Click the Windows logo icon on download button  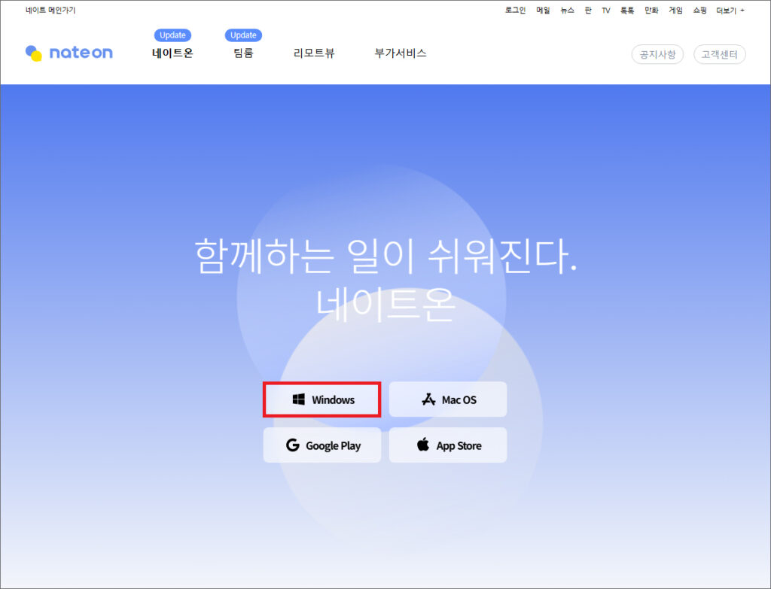(299, 399)
